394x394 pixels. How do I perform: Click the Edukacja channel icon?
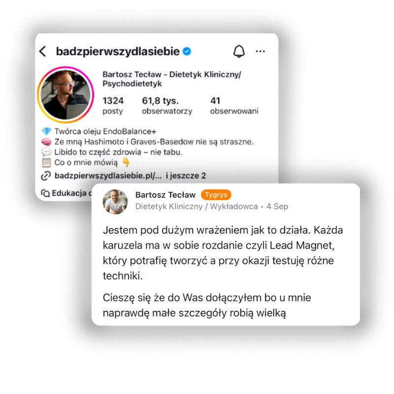pyautogui.click(x=45, y=193)
